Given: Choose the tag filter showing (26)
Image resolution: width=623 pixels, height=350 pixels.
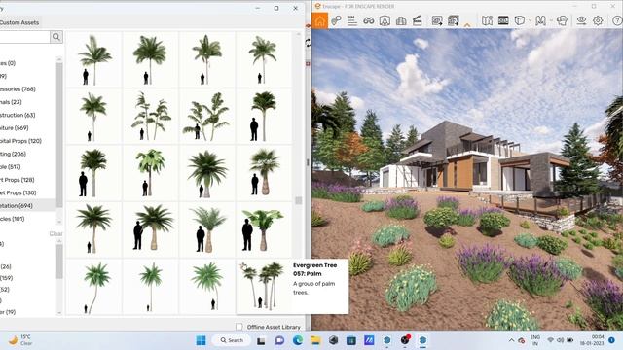Looking at the screenshot, I should (6, 266).
